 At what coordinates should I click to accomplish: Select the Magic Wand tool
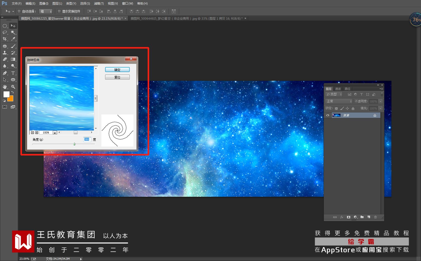tap(13, 32)
